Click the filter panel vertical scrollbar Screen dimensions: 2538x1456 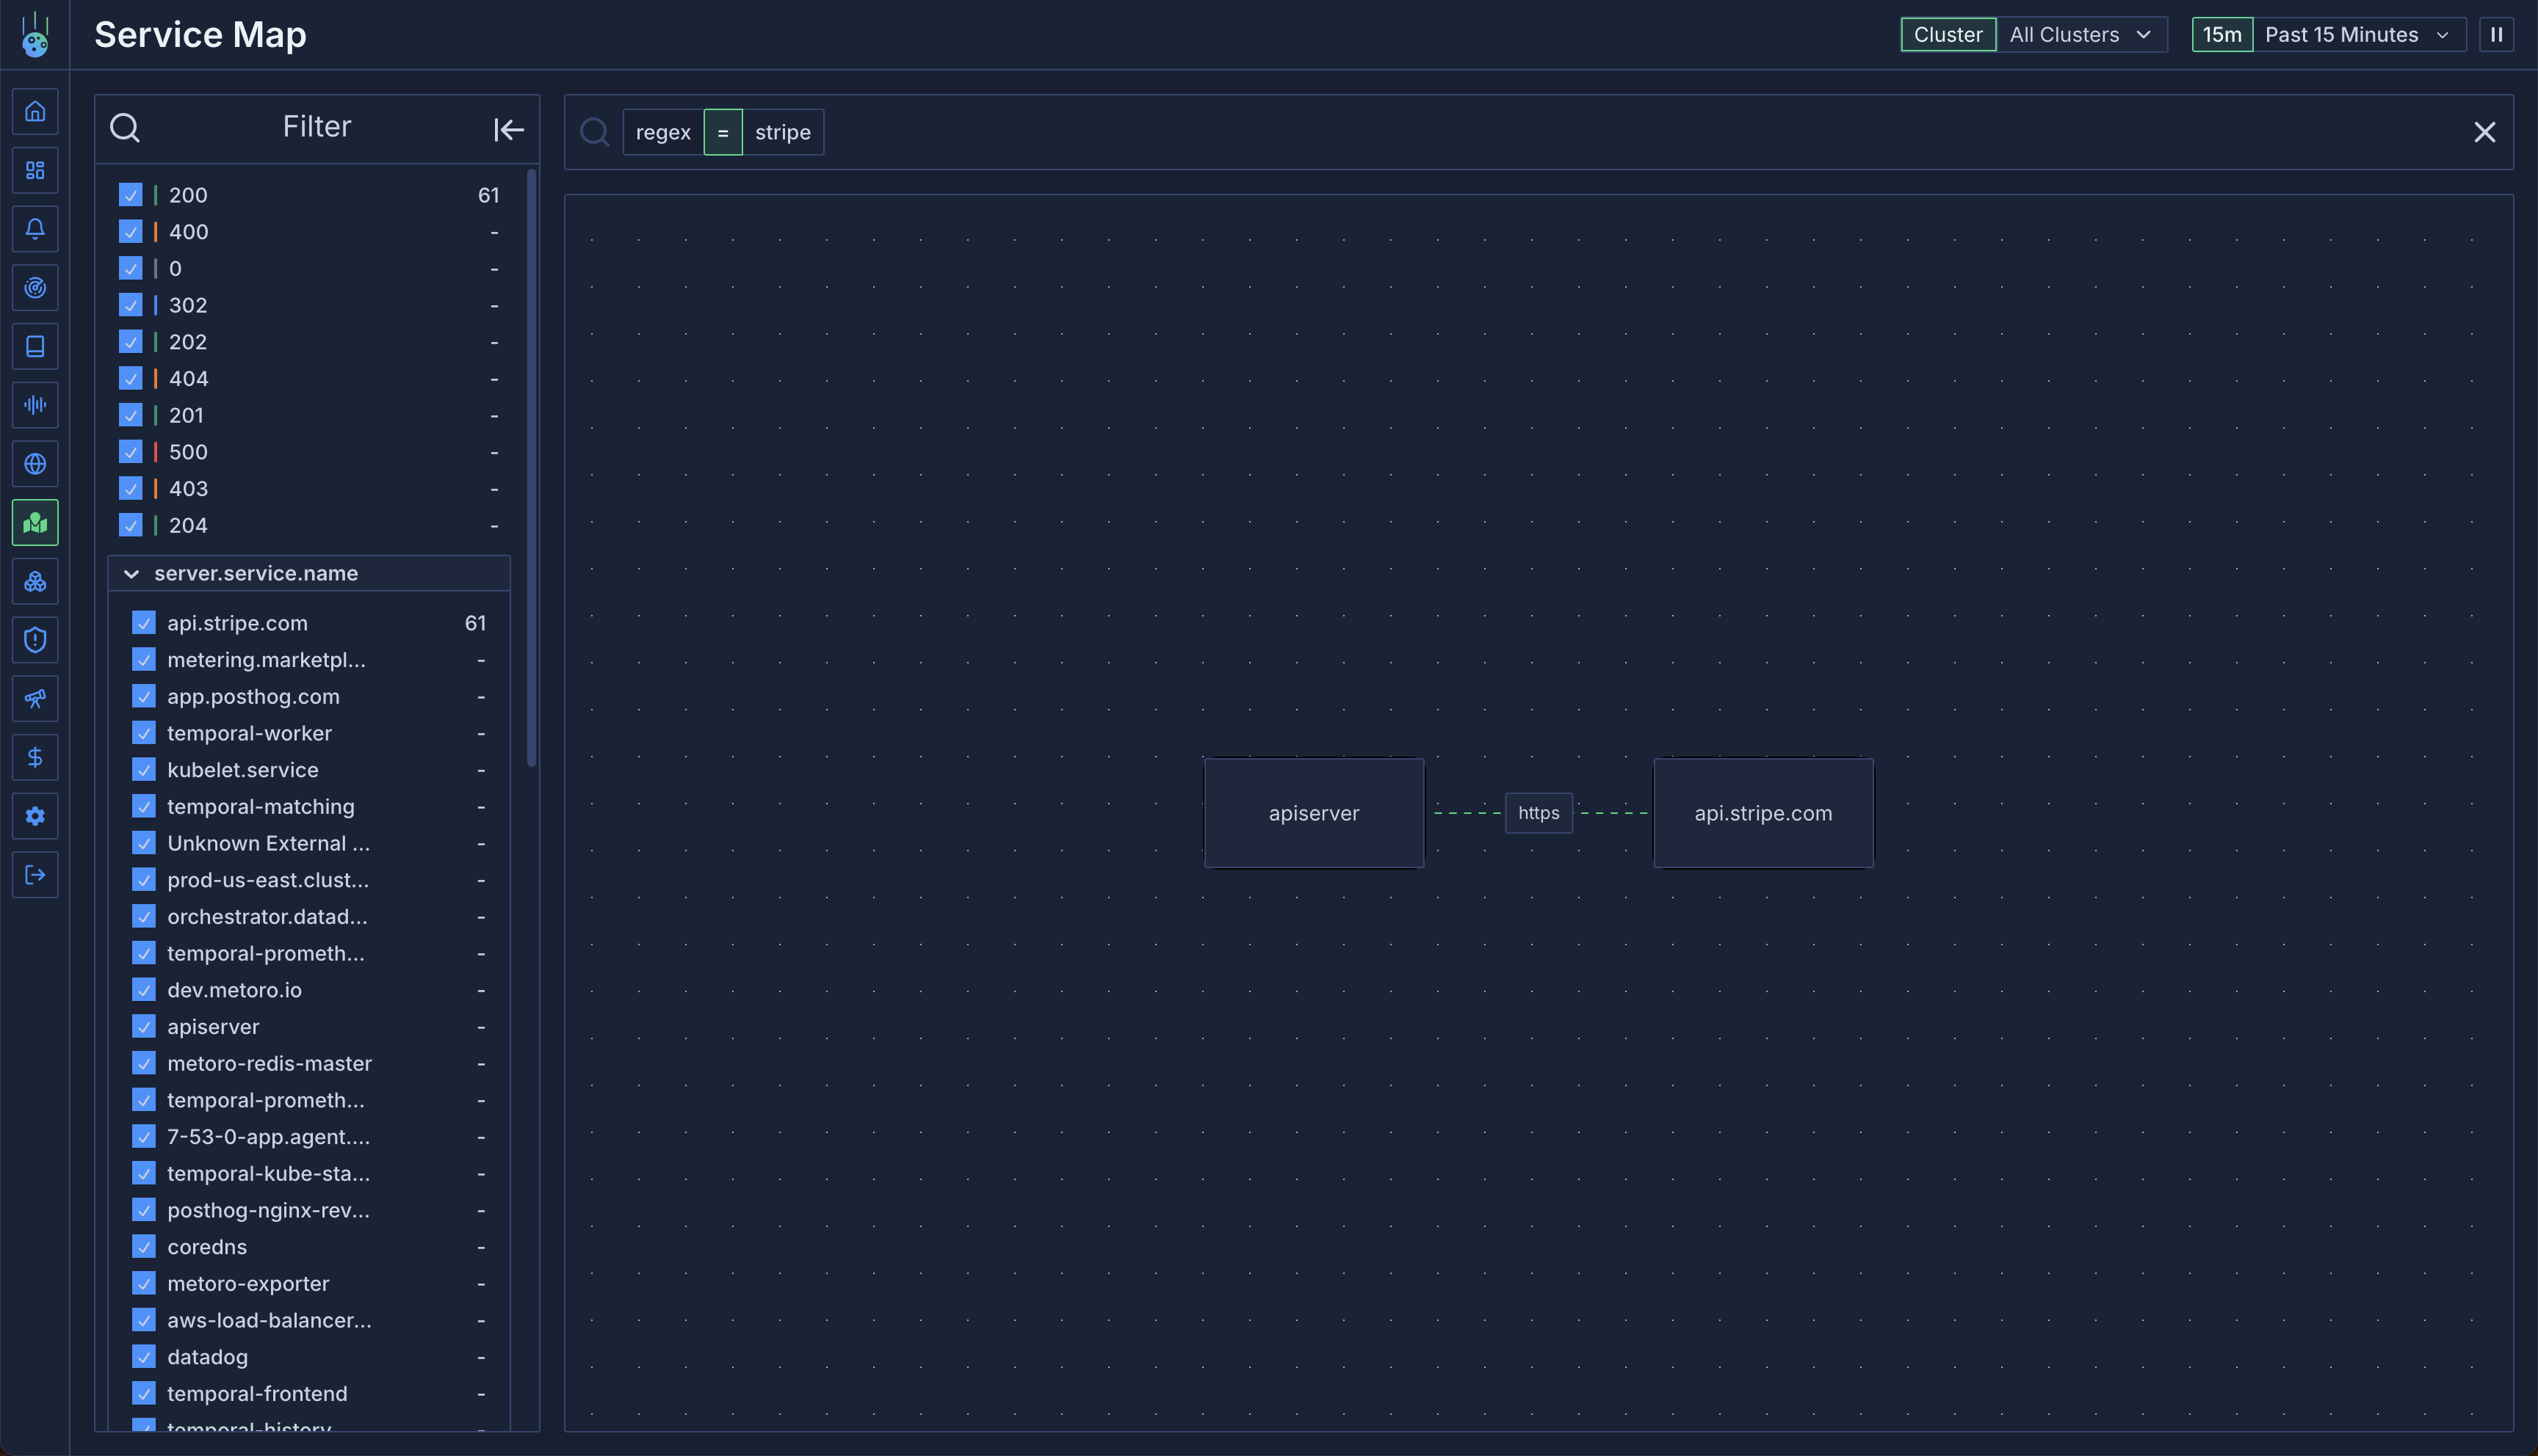tap(531, 467)
